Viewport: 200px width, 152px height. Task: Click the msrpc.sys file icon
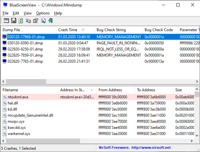click(5, 122)
